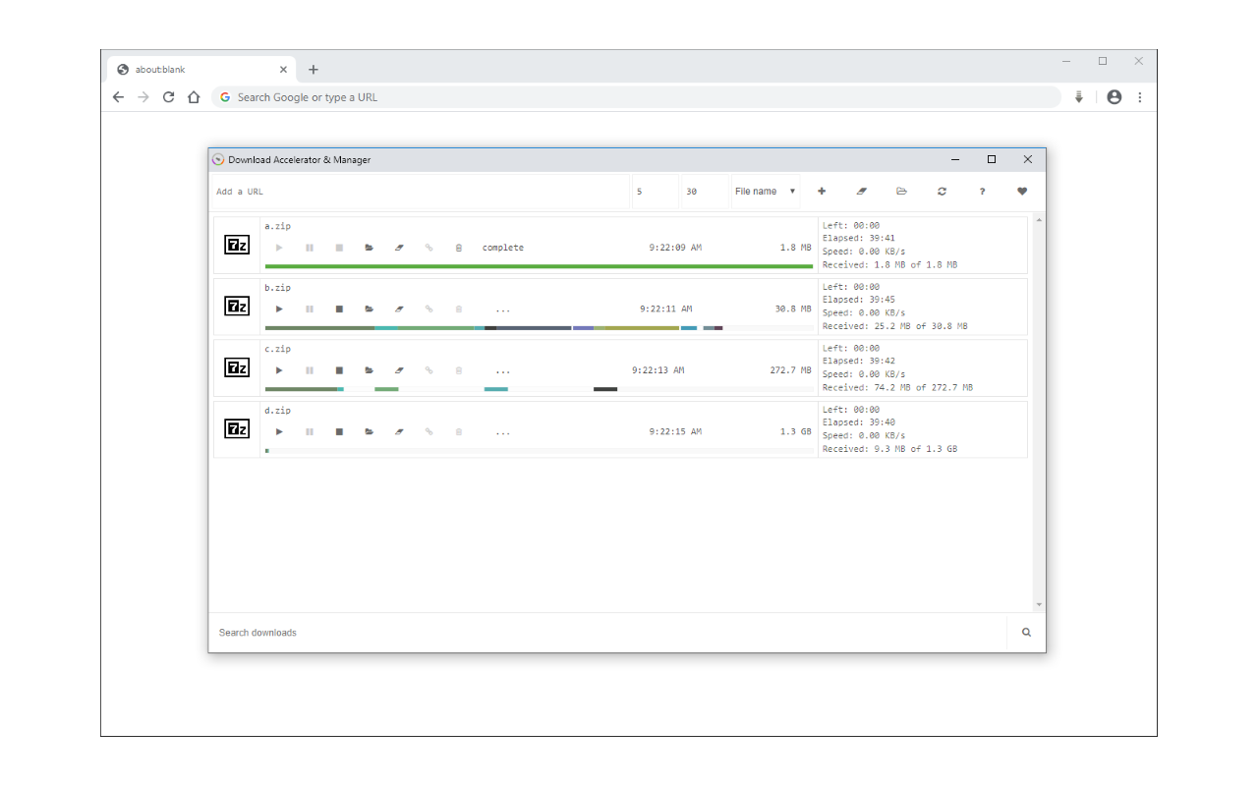Click the 7z thumbnail of c.zip

point(237,367)
